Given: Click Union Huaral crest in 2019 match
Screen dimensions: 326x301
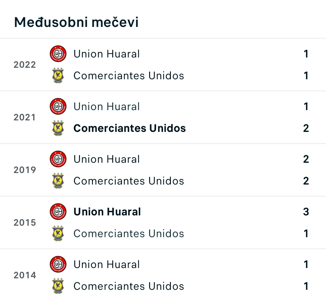Looking at the screenshot, I should coord(58,159).
